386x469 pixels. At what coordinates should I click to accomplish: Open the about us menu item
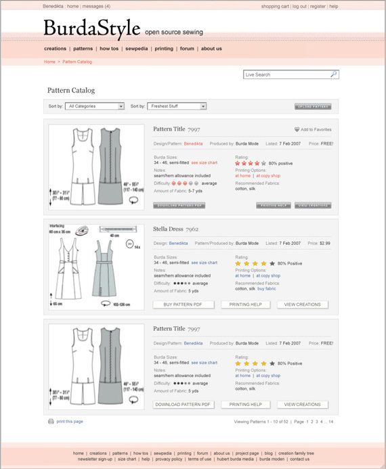click(211, 49)
